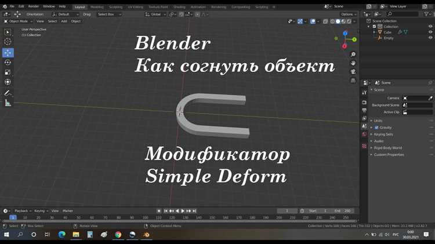Expand the Custom Properties panel
The width and height of the screenshot is (435, 244).
coord(389,155)
